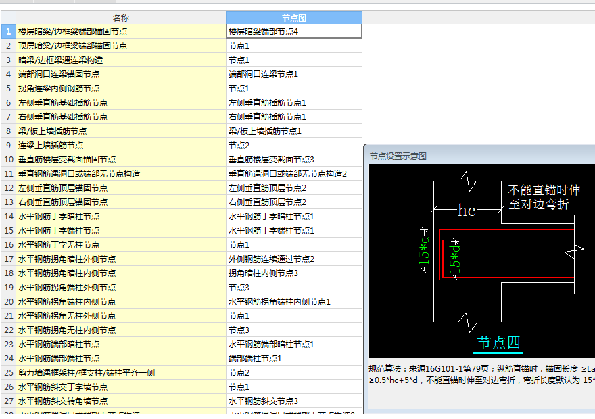Select row 23 水平钢筋端部暗柱节点

click(x=121, y=344)
